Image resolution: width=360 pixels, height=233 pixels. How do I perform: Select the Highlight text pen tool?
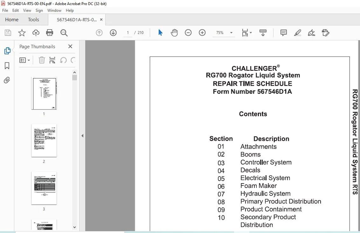point(298,33)
